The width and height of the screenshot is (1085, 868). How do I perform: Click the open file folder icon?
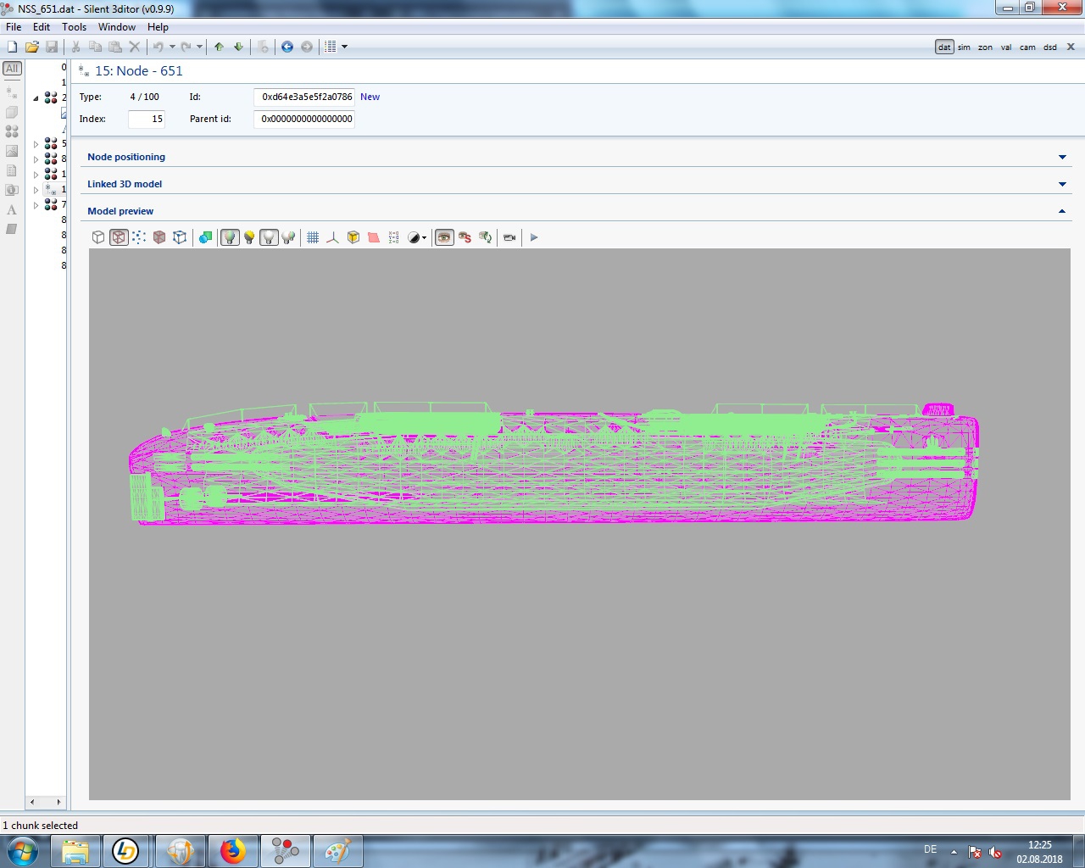[x=31, y=47]
